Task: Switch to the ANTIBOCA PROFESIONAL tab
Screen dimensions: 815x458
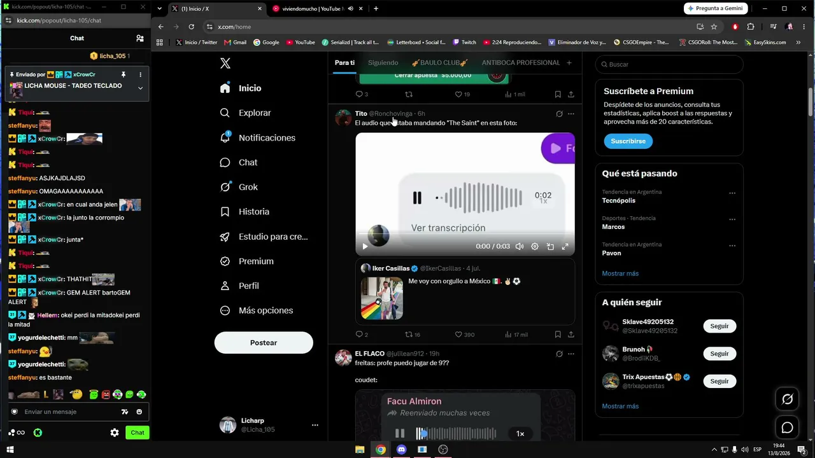Action: pos(521,62)
